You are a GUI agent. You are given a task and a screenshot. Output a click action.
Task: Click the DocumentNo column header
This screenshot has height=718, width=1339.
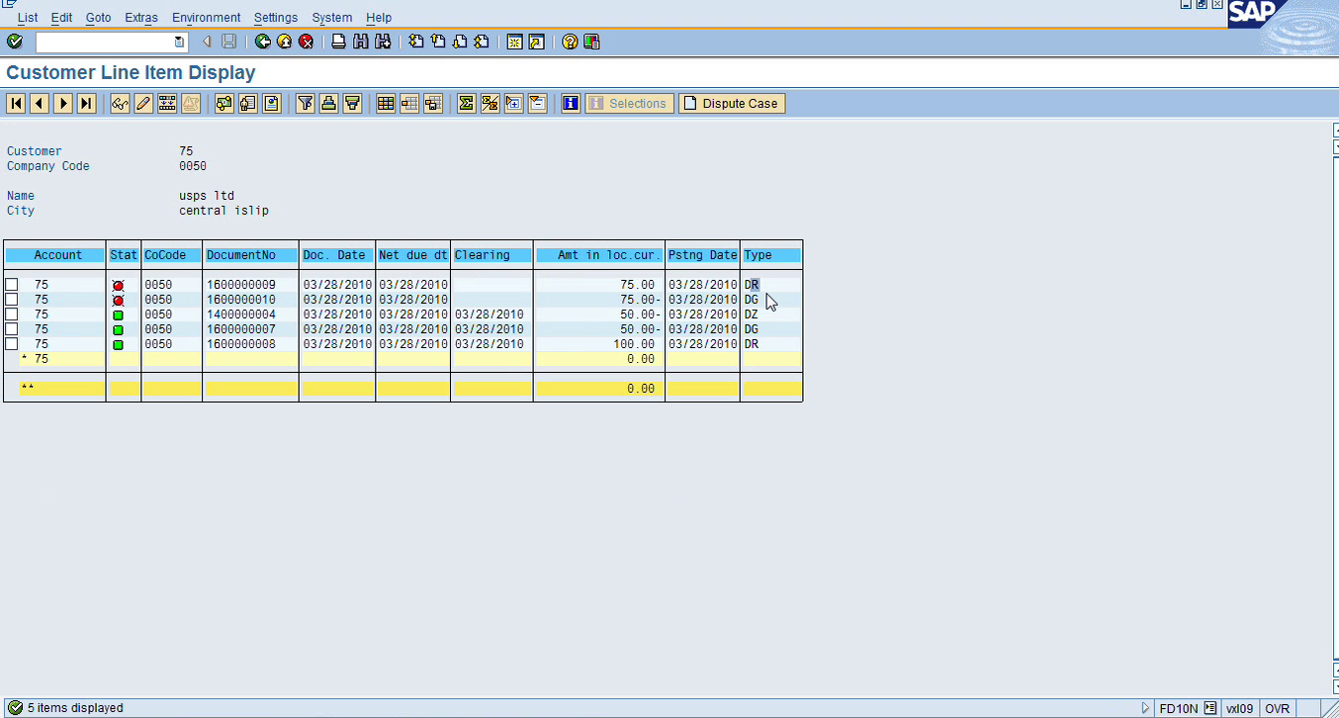click(x=250, y=255)
